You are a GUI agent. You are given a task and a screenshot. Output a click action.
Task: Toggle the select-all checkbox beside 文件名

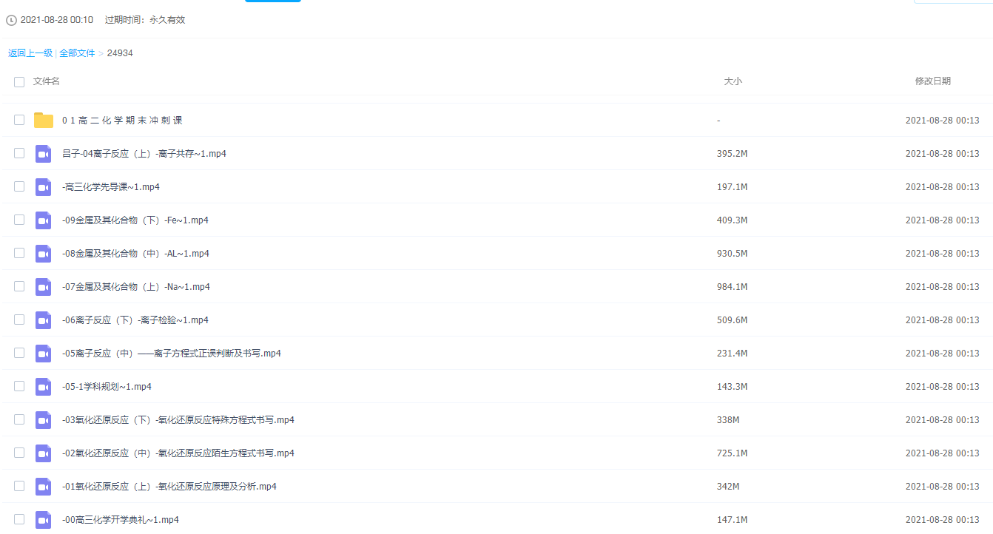coord(19,81)
